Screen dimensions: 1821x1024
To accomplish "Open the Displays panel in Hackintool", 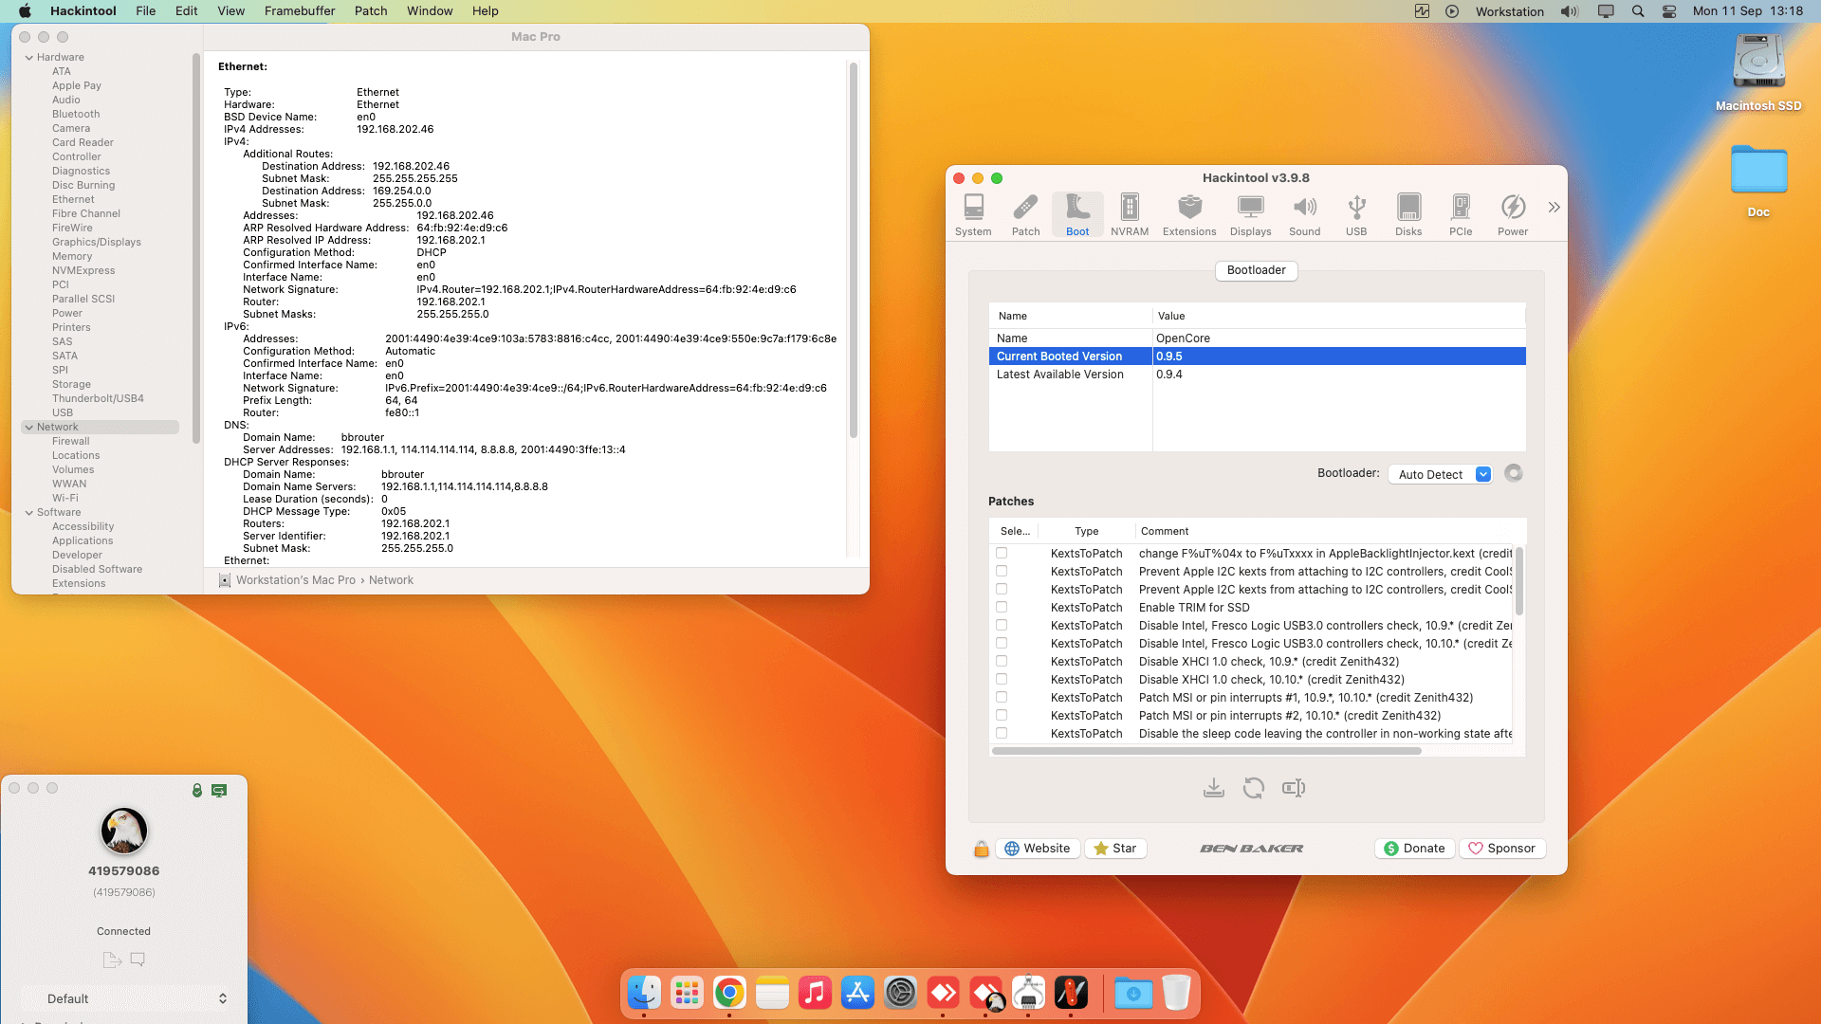I will (x=1250, y=213).
